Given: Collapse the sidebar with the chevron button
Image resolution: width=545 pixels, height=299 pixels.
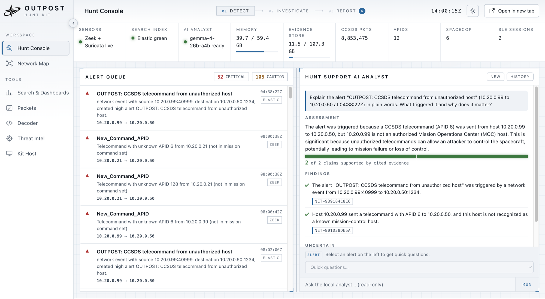Looking at the screenshot, I should (73, 23).
